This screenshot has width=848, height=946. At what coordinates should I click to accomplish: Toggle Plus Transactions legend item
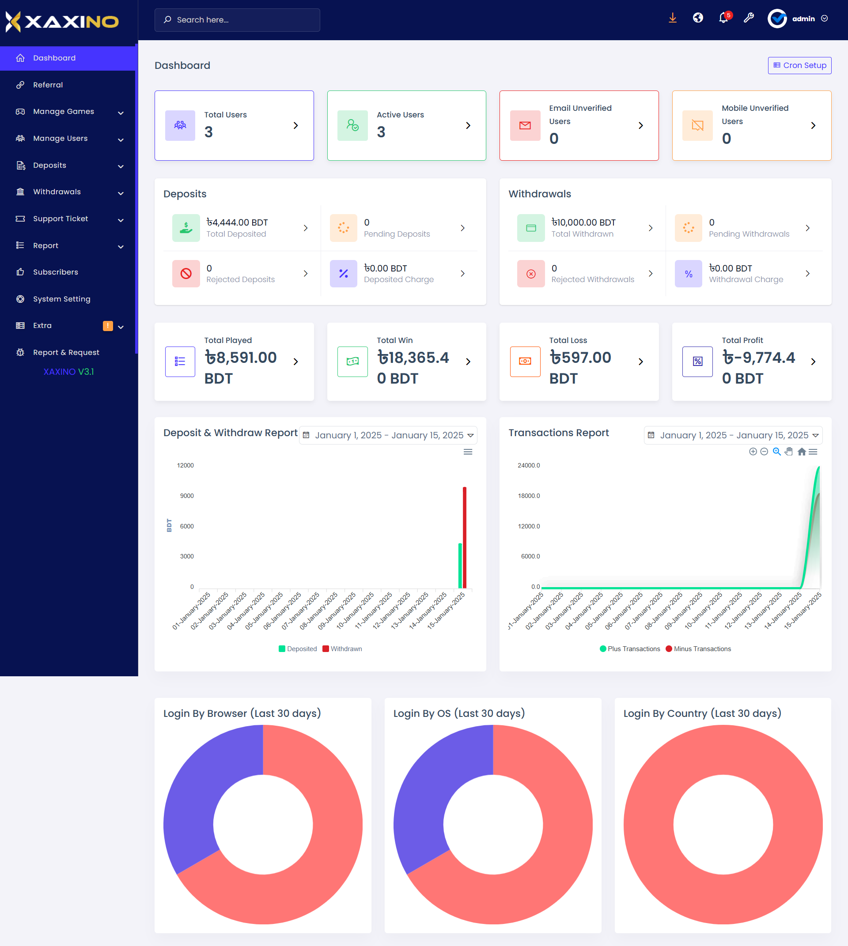629,649
